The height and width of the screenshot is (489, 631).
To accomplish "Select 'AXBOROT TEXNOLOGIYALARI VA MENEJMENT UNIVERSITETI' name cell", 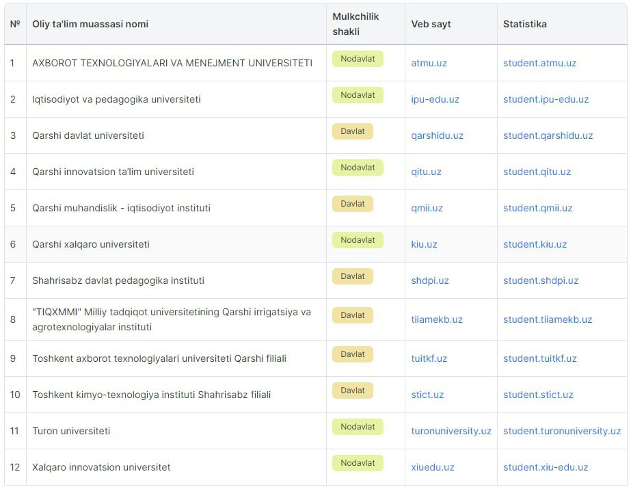I will click(176, 63).
